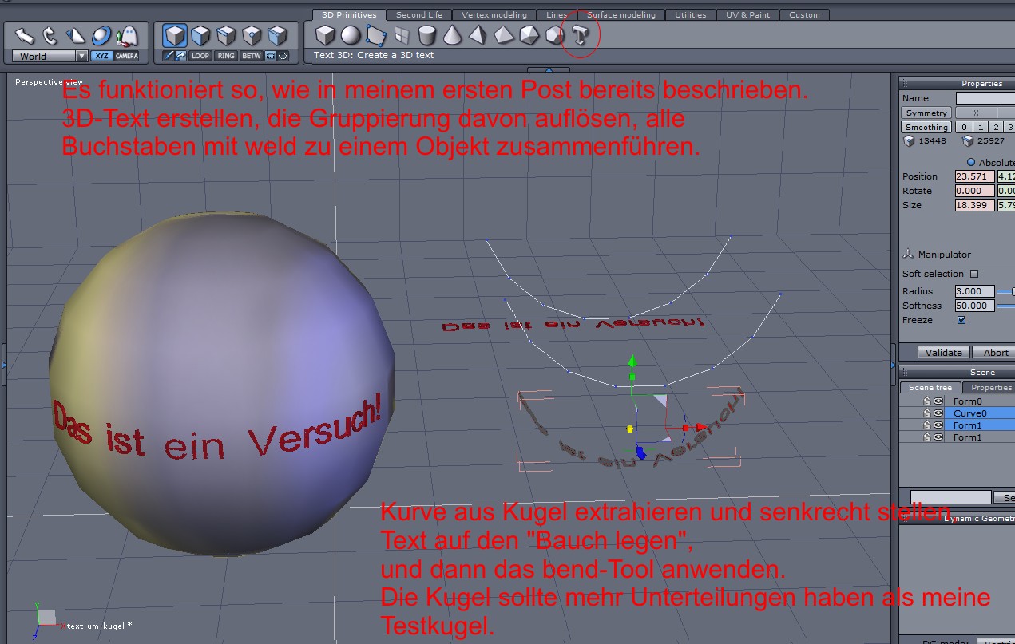Toggle the LOOP selection button
Image resolution: width=1015 pixels, height=644 pixels.
pos(200,56)
